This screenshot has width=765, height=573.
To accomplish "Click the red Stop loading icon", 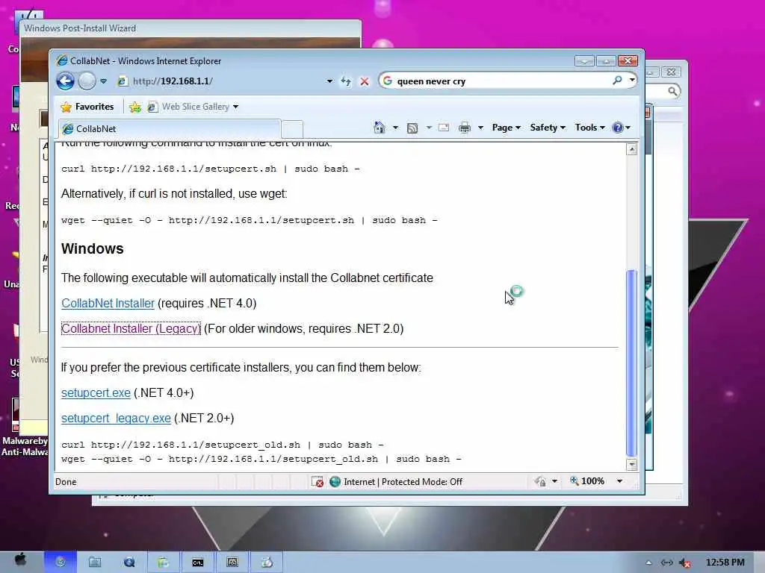I will (x=365, y=81).
